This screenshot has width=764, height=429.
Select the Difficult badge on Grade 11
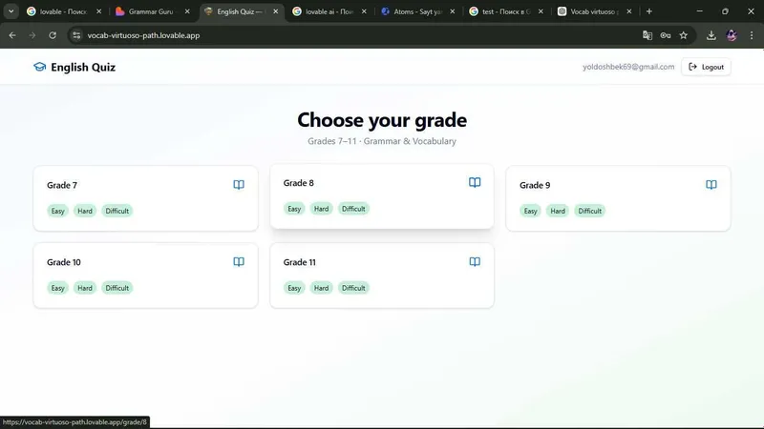[x=353, y=288]
